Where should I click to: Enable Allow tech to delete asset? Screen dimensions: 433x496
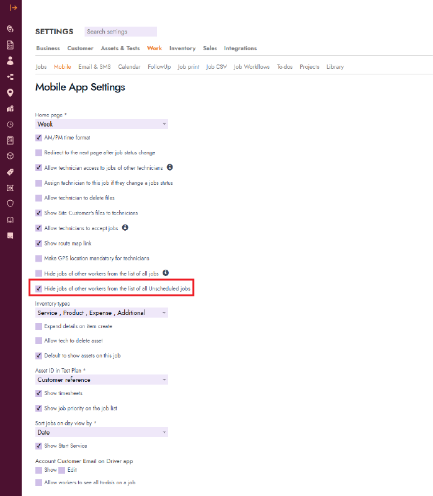click(x=38, y=340)
